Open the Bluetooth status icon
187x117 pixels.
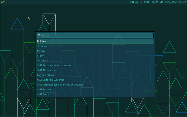tap(141, 2)
